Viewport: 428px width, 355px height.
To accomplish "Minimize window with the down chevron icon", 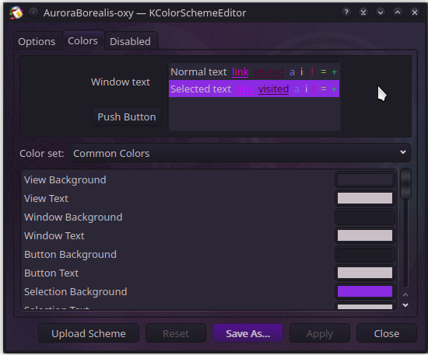I will 381,12.
